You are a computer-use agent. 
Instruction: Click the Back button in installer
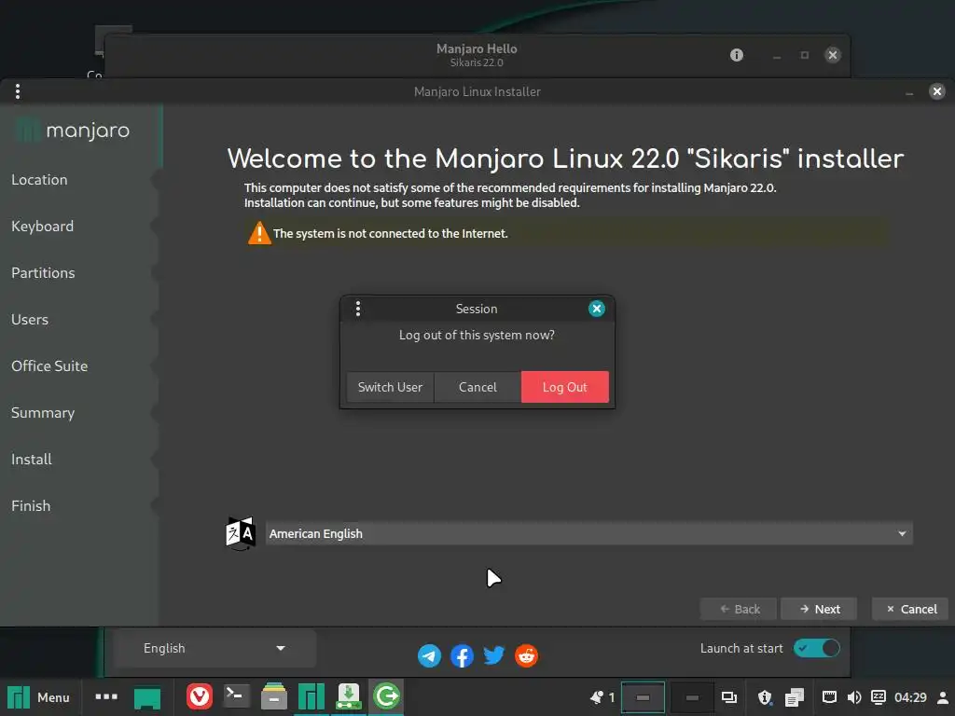(739, 609)
